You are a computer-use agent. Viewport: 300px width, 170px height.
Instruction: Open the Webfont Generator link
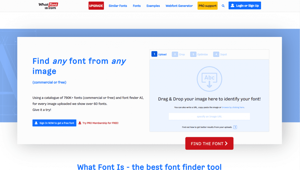(x=179, y=6)
